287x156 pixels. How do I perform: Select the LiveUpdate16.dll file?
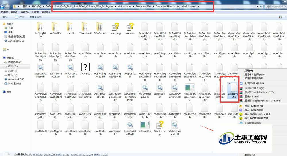click(x=130, y=128)
